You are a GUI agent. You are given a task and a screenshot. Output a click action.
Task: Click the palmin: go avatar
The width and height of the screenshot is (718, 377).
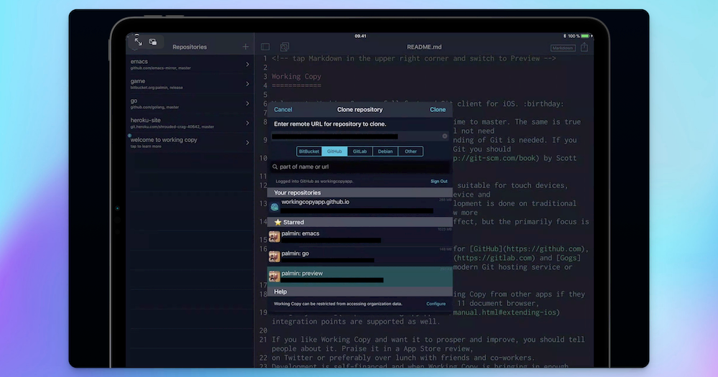274,256
